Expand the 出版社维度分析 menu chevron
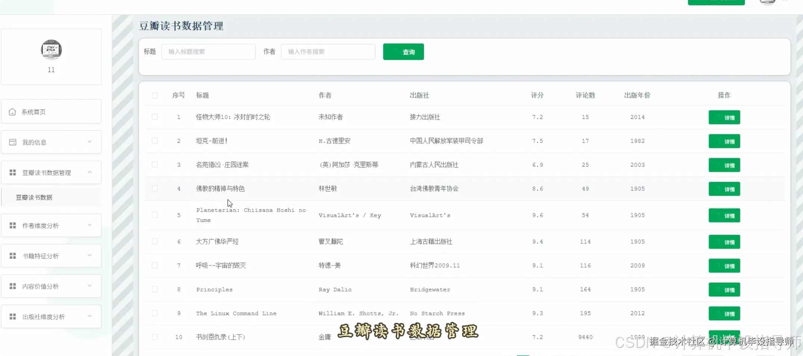The width and height of the screenshot is (803, 356). tap(90, 316)
